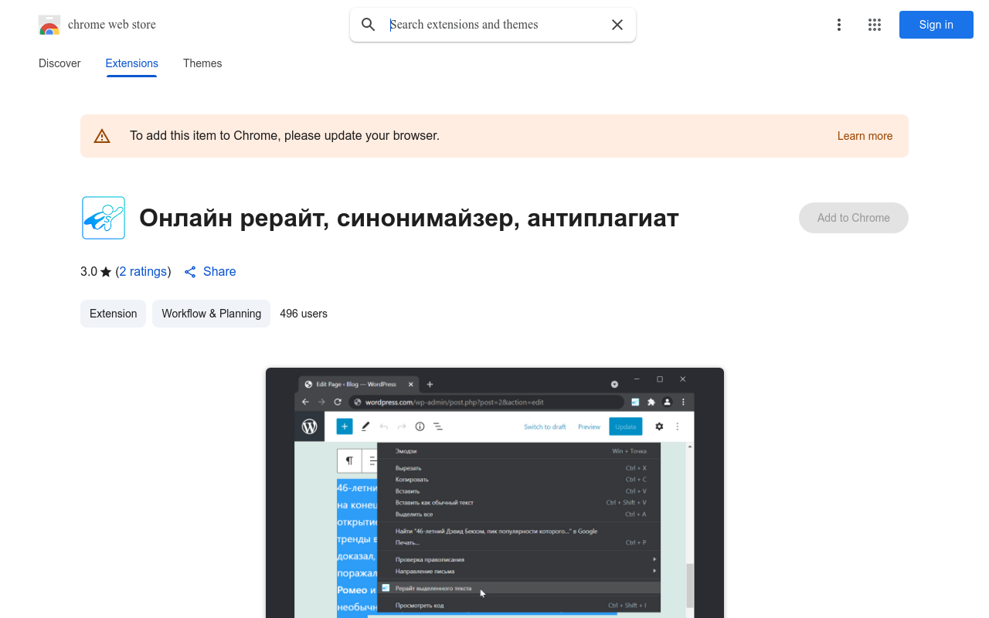The image size is (989, 618).
Task: Click the share icon
Action: 190,272
